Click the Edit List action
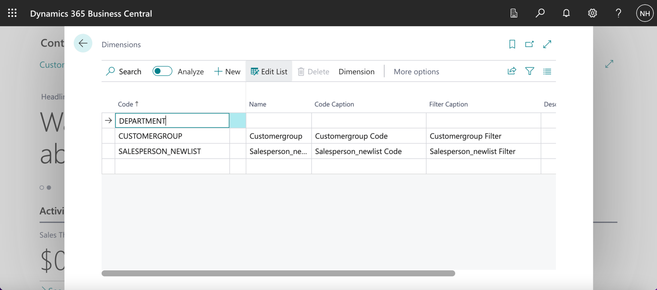 (269, 72)
